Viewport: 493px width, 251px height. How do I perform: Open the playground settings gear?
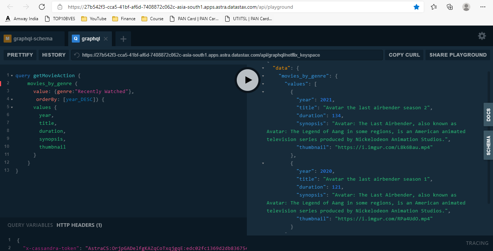(x=482, y=36)
